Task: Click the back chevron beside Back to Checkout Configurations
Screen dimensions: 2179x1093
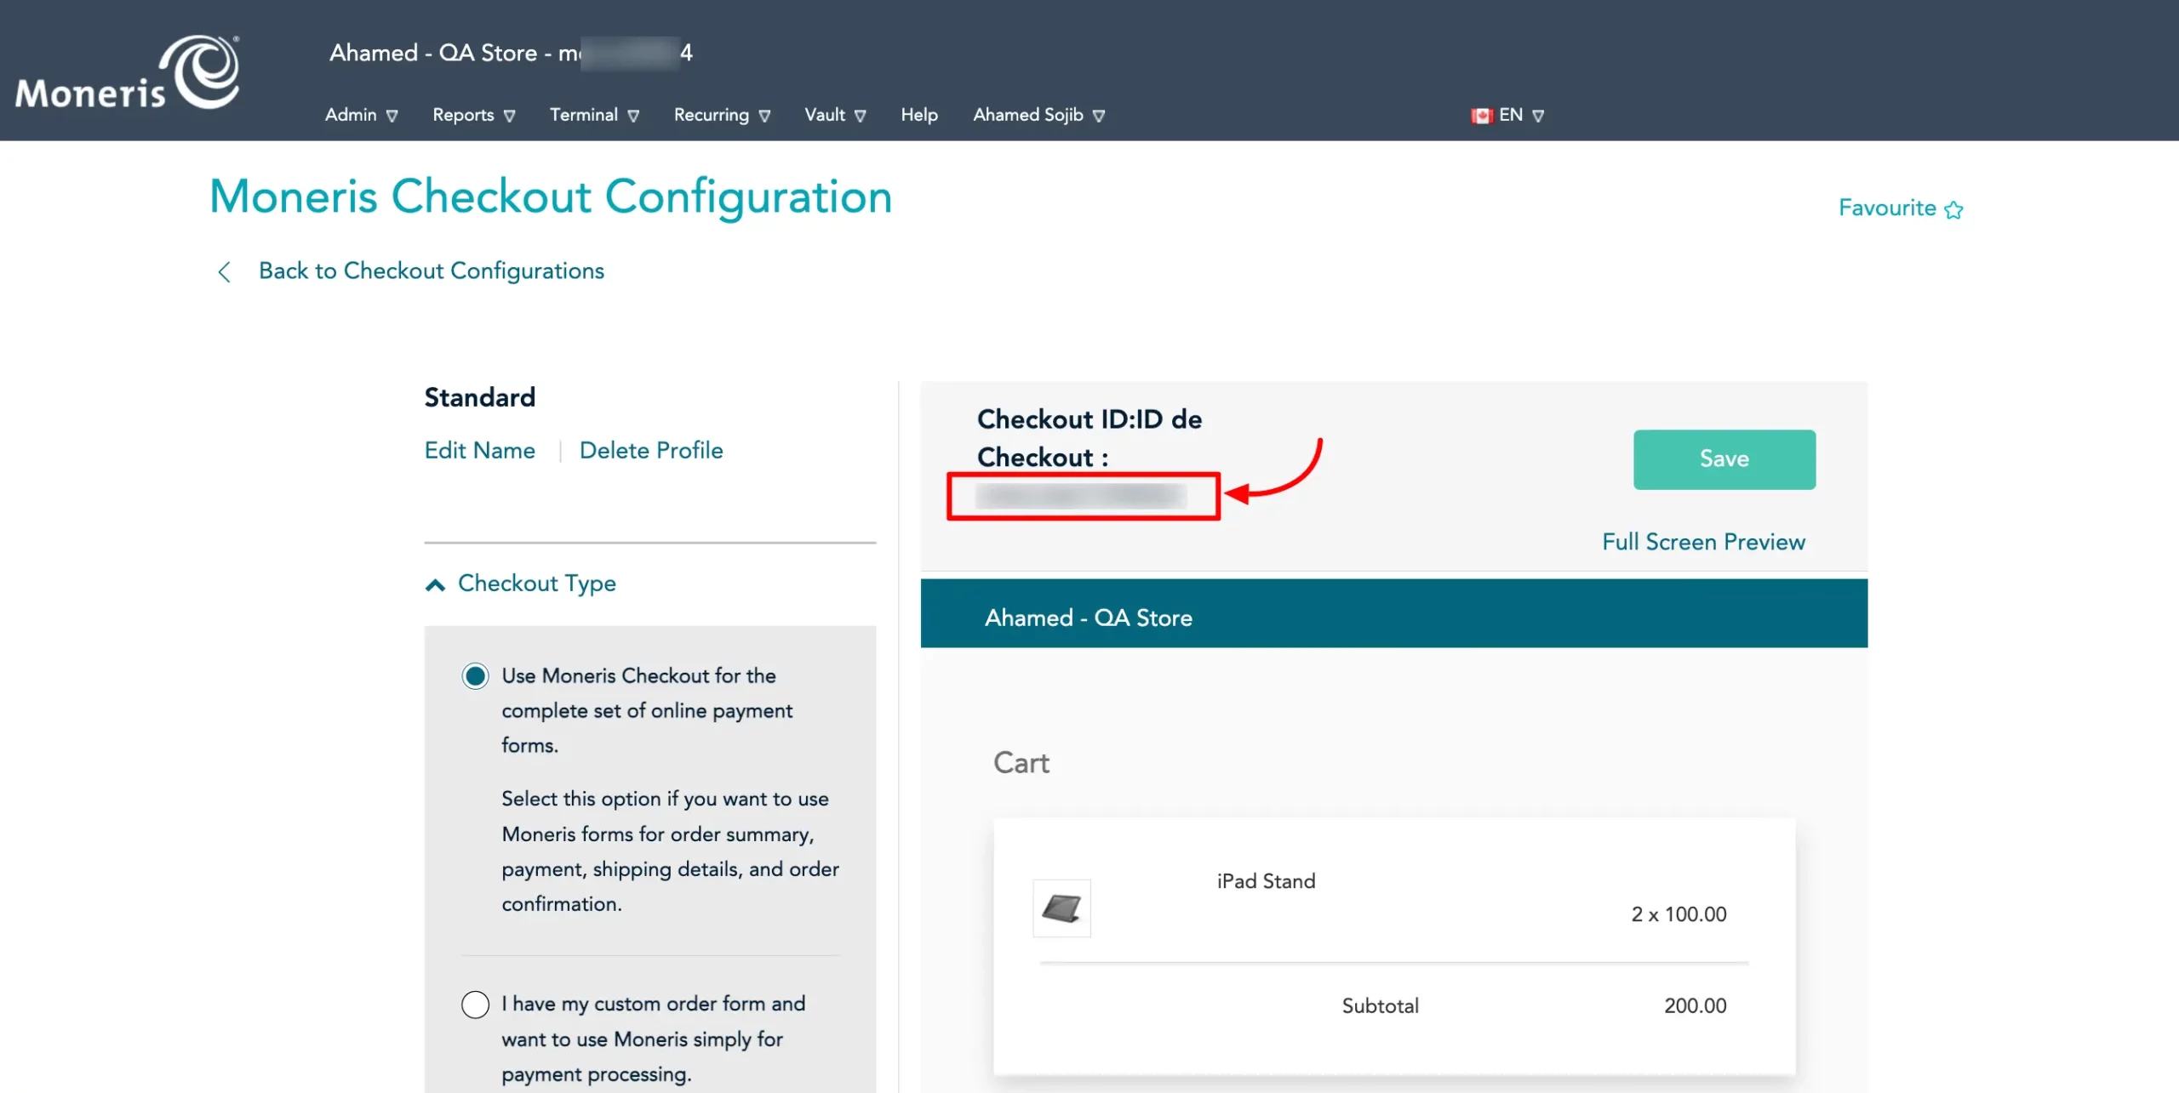Action: coord(224,271)
